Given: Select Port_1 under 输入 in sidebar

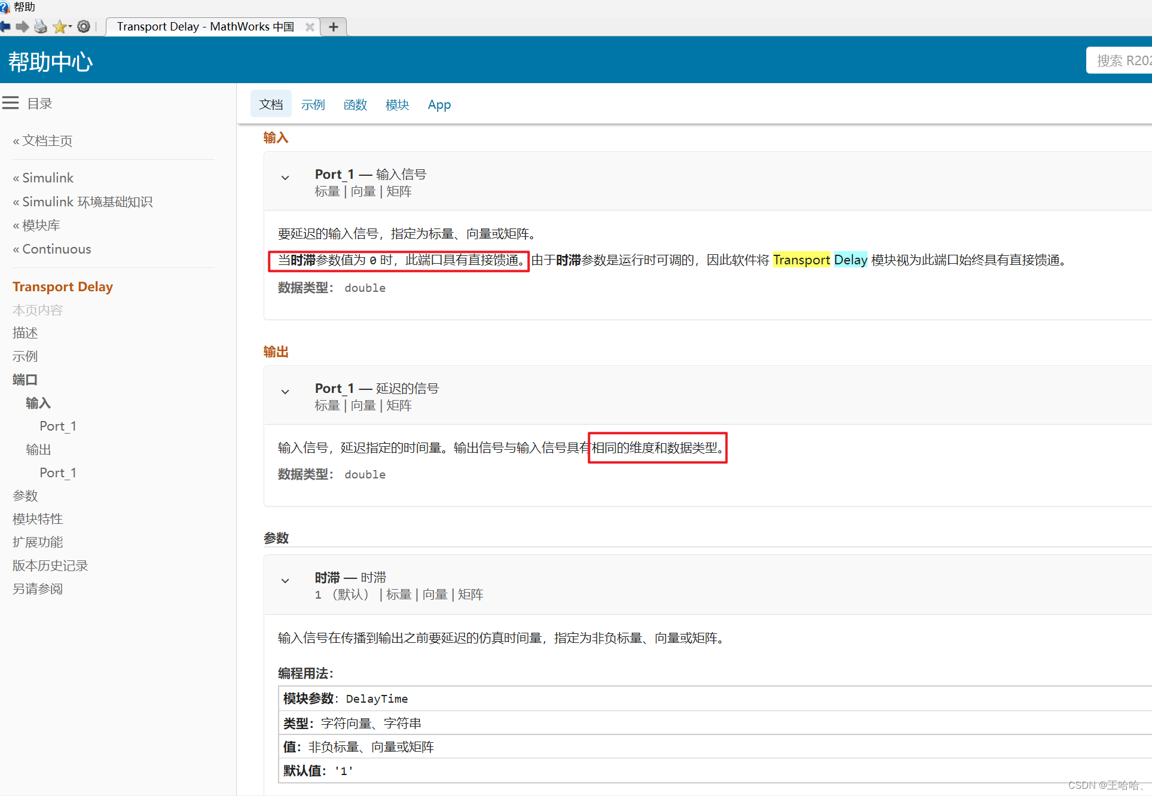Looking at the screenshot, I should point(58,426).
